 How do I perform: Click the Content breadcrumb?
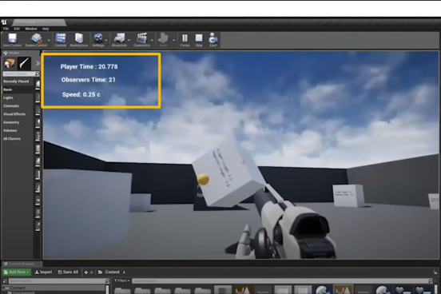[x=112, y=272]
